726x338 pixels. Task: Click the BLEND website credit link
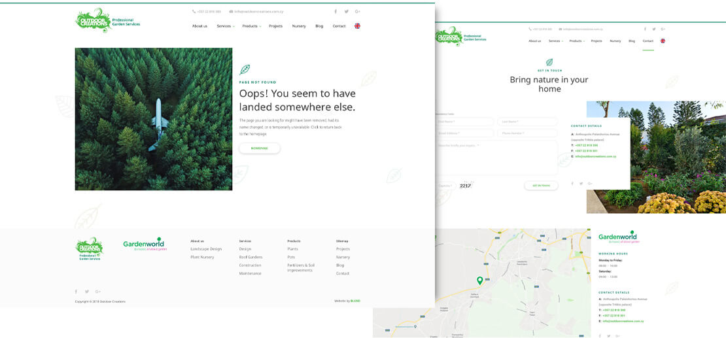pyautogui.click(x=355, y=301)
